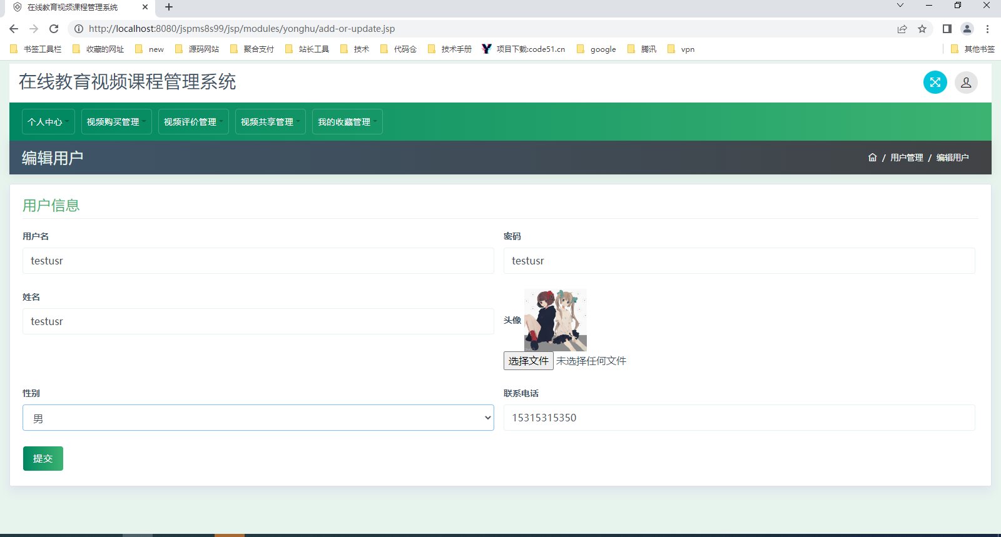The width and height of the screenshot is (1001, 537).
Task: Go to home via breadcrumb house icon
Action: pyautogui.click(x=872, y=158)
